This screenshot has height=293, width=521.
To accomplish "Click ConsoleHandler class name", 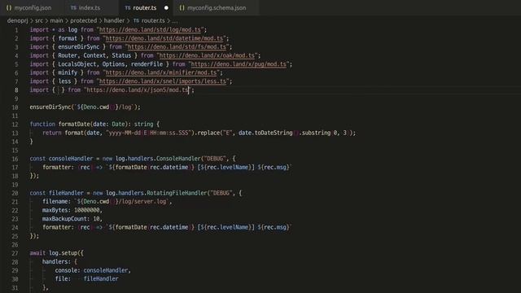I will point(178,159).
